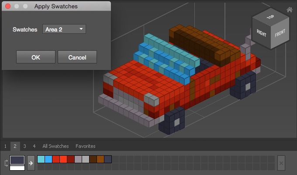Open the Favorites tab

click(x=85, y=146)
